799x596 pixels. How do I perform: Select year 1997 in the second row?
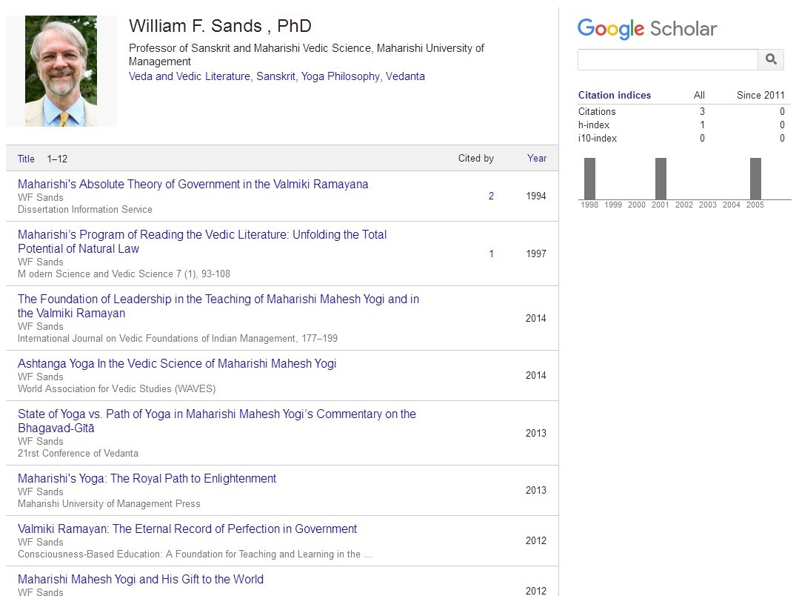click(536, 254)
